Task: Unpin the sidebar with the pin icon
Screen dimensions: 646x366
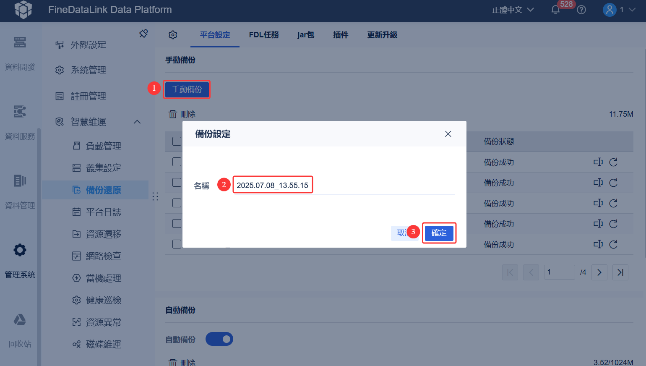Action: coord(143,33)
